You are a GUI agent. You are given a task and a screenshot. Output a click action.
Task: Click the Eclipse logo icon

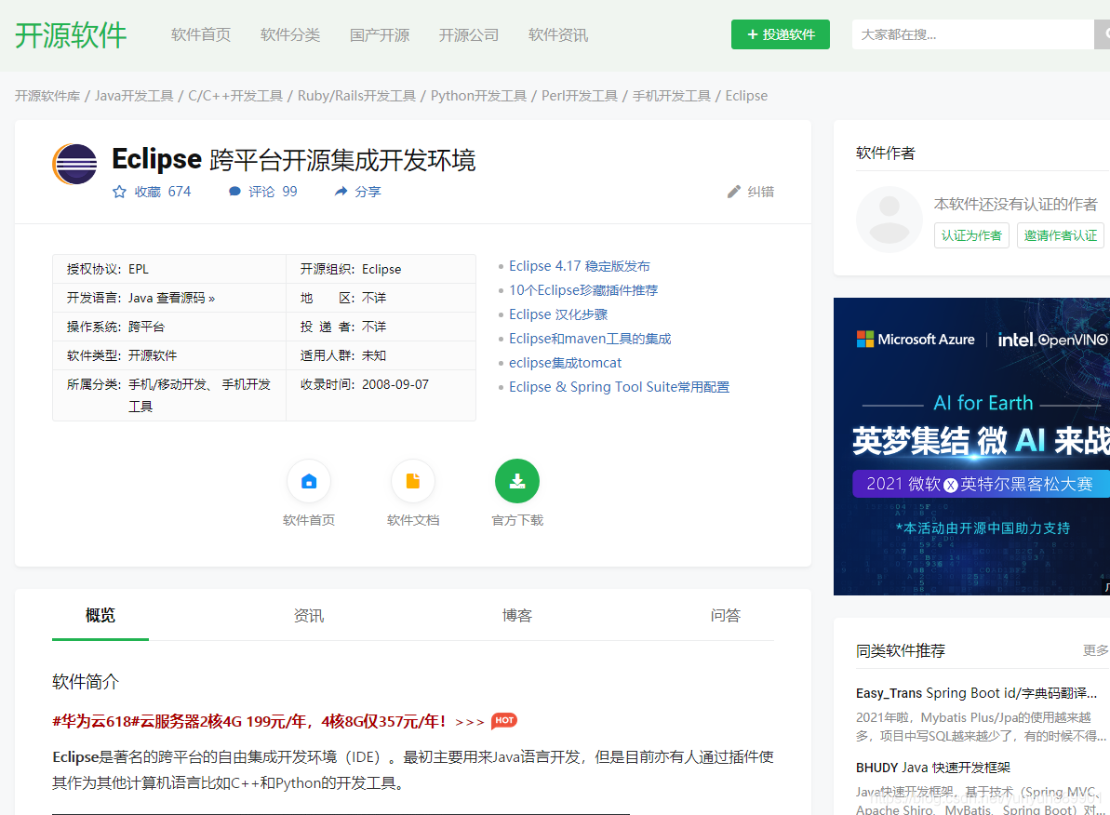(x=74, y=164)
